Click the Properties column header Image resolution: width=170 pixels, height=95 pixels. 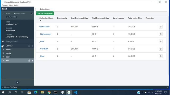pyautogui.click(x=150, y=18)
